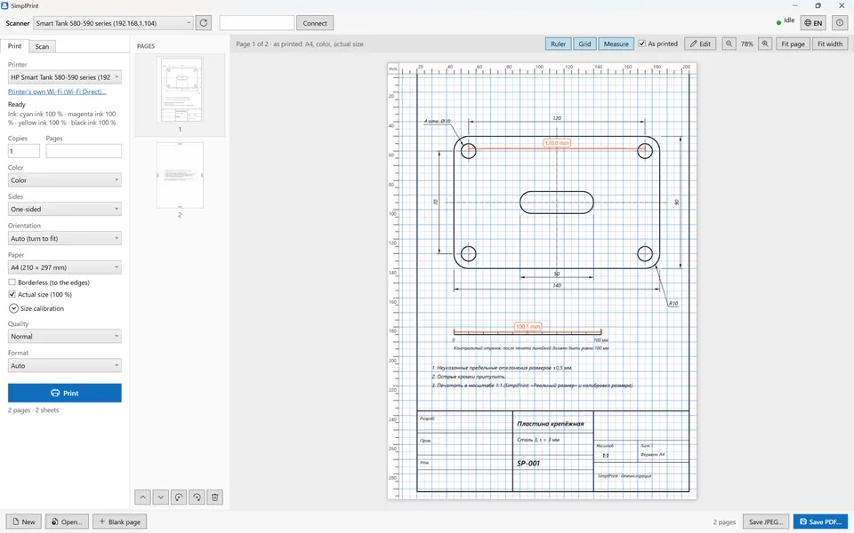854x533 pixels.
Task: Click the 78% zoom value
Action: pos(747,44)
